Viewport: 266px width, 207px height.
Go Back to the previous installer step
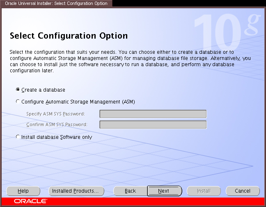pos(130,191)
